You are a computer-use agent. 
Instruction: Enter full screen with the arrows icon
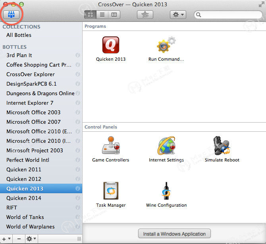tap(261, 5)
